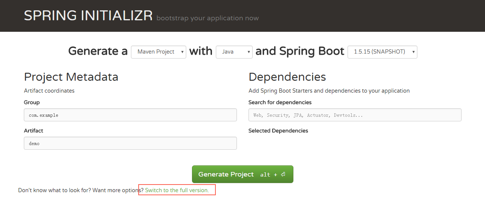Click the Selected Dependencies label
The height and width of the screenshot is (201, 485).
[278, 131]
